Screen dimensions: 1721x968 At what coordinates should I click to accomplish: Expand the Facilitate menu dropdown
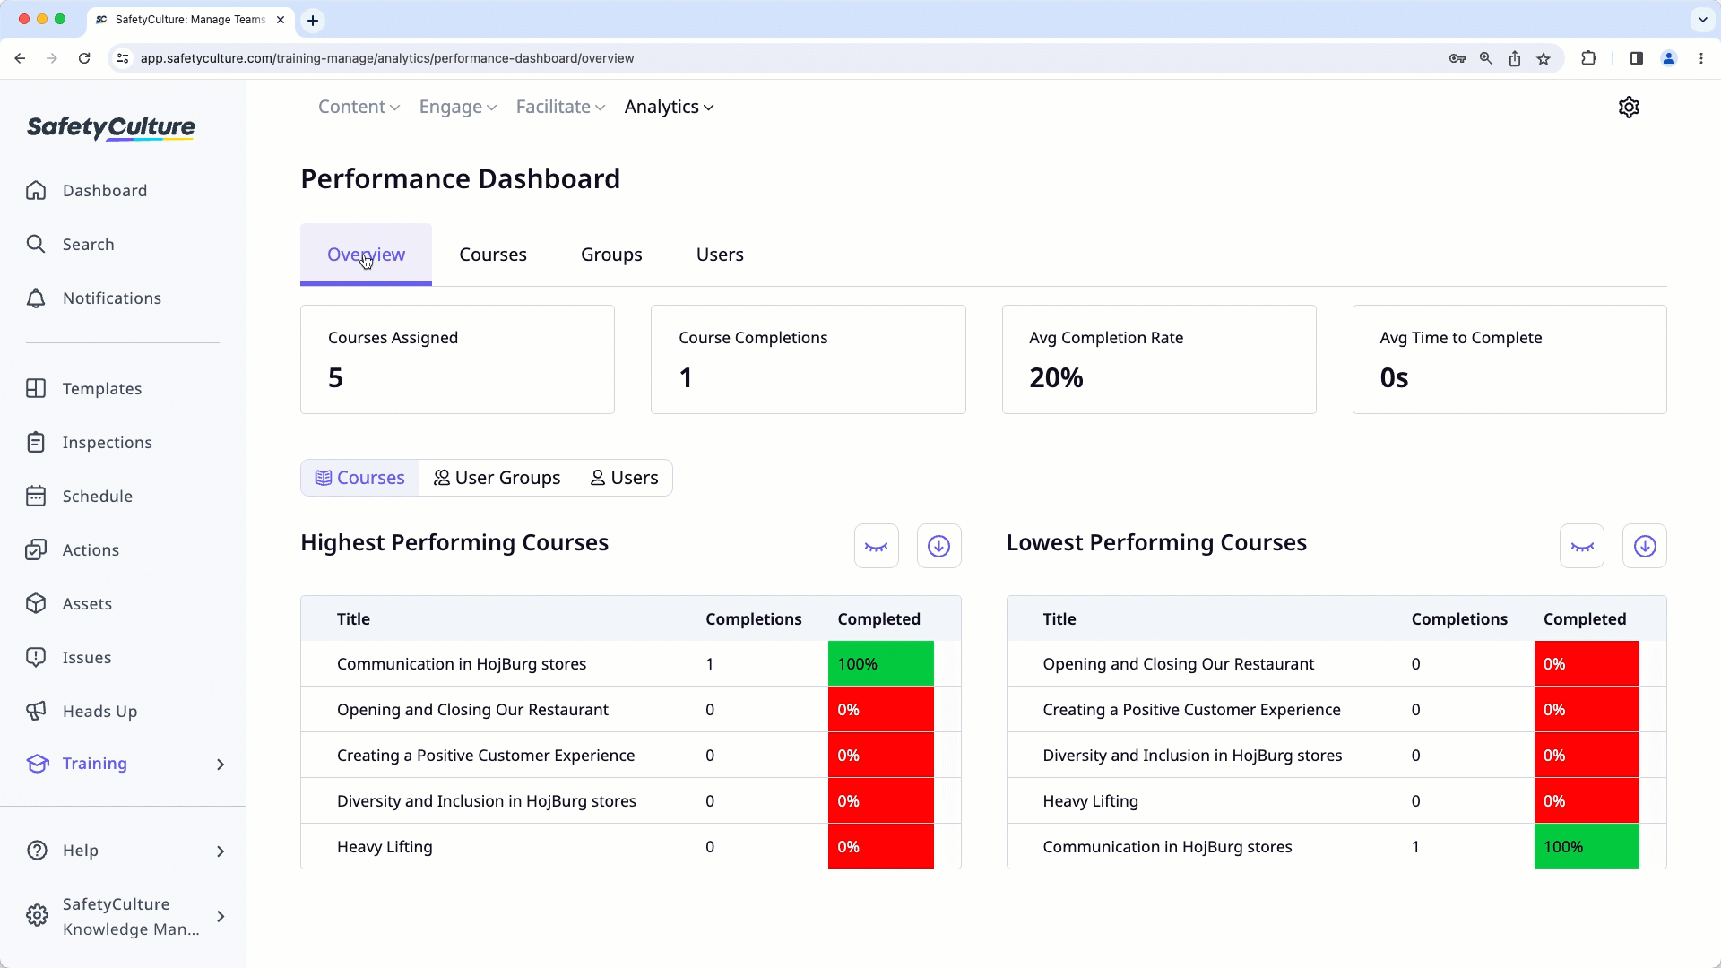[560, 107]
